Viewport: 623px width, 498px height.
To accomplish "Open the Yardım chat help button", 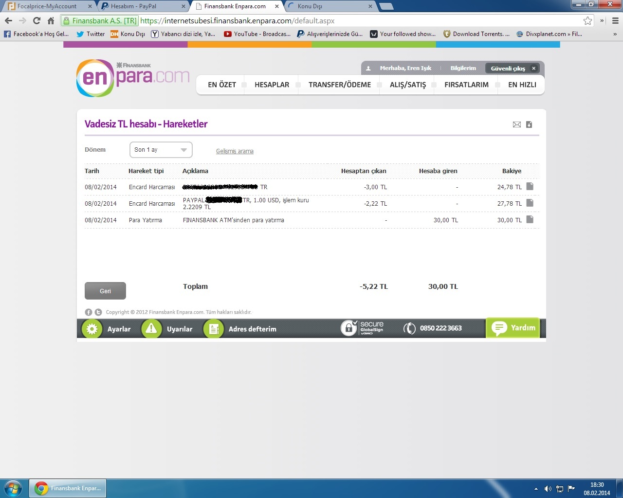I will (x=513, y=328).
